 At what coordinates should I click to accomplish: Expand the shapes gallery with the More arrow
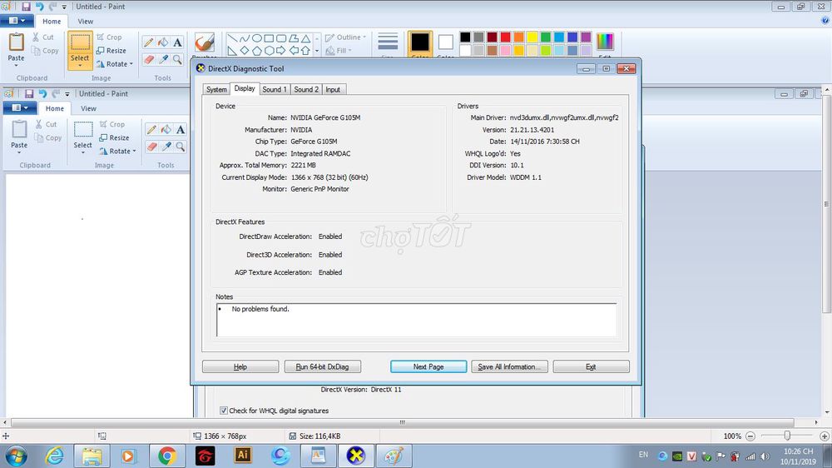coord(317,52)
